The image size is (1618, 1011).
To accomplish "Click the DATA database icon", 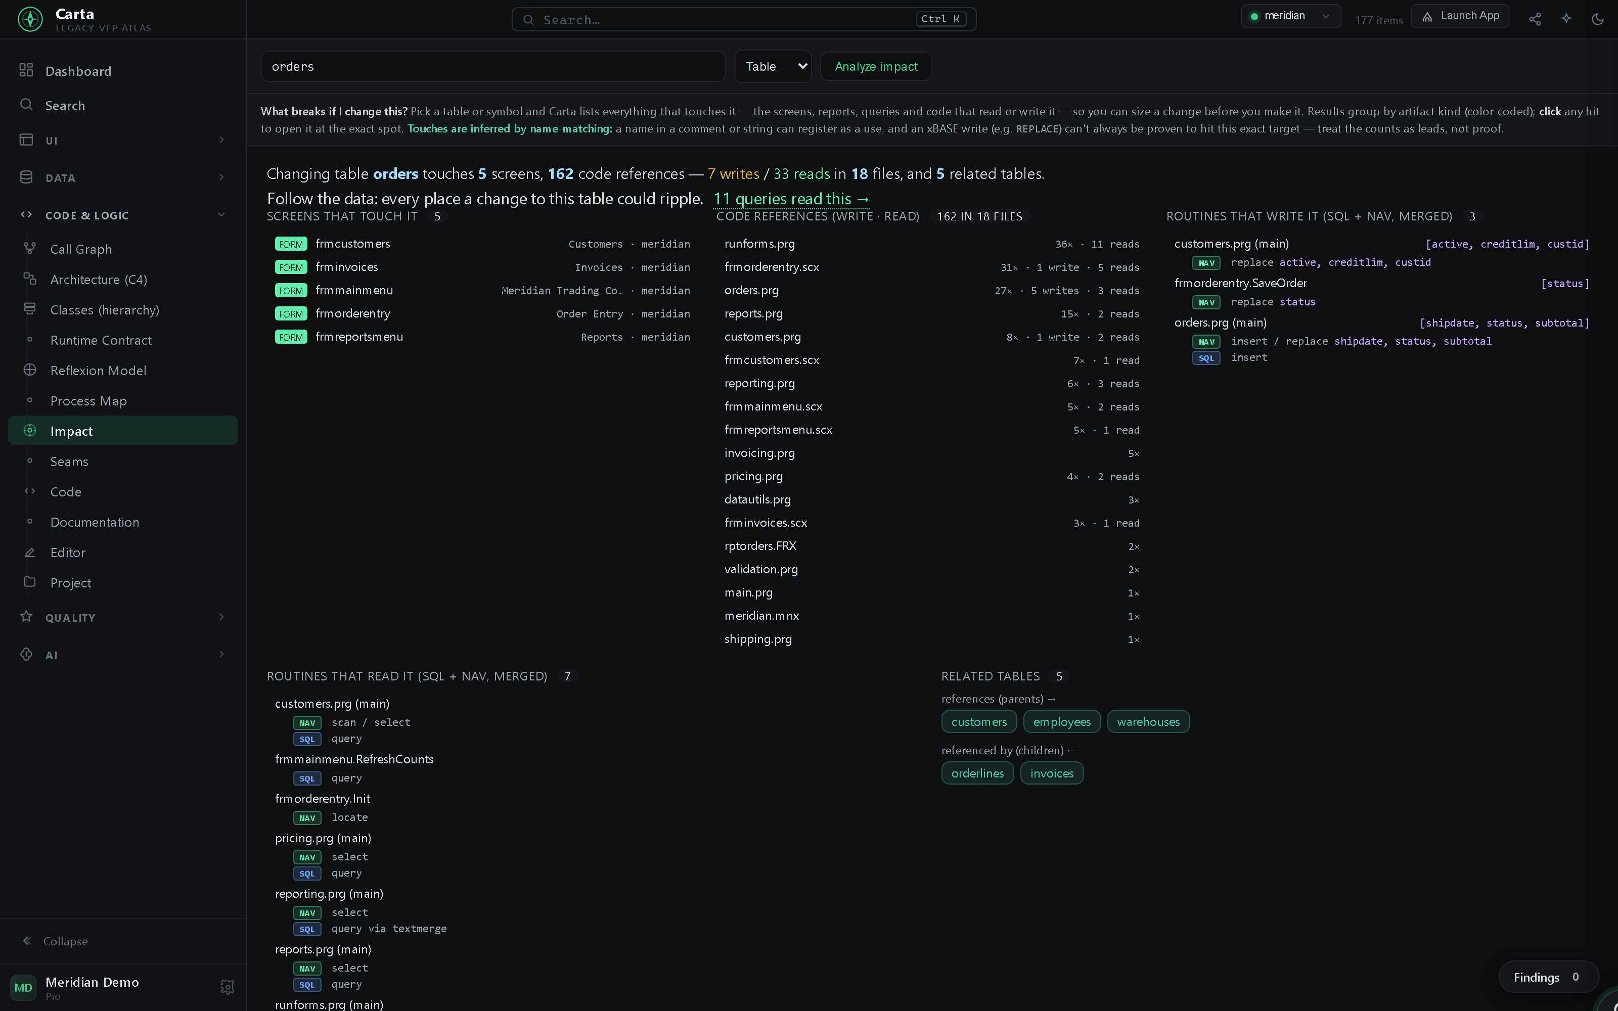I will tap(26, 176).
